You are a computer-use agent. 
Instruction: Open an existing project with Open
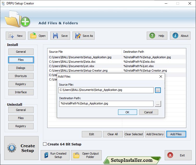[x=38, y=36]
